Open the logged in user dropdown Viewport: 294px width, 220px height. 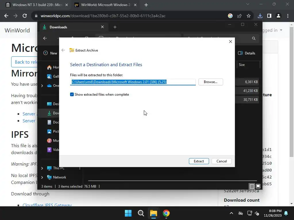click(x=272, y=30)
